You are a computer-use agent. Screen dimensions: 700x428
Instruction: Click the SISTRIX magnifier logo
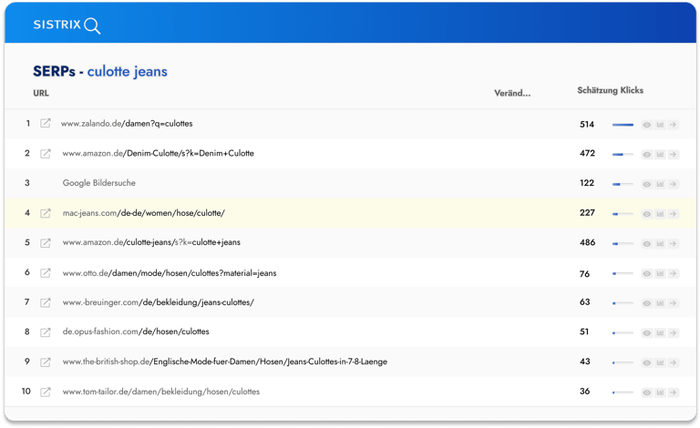pyautogui.click(x=92, y=25)
